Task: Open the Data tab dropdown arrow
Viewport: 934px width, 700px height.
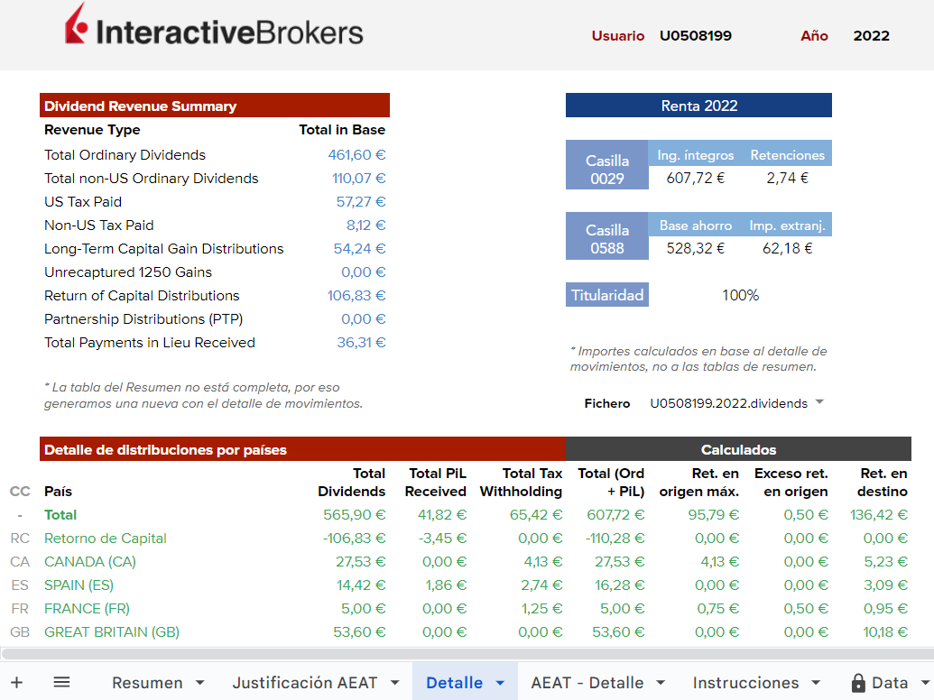Action: [925, 683]
